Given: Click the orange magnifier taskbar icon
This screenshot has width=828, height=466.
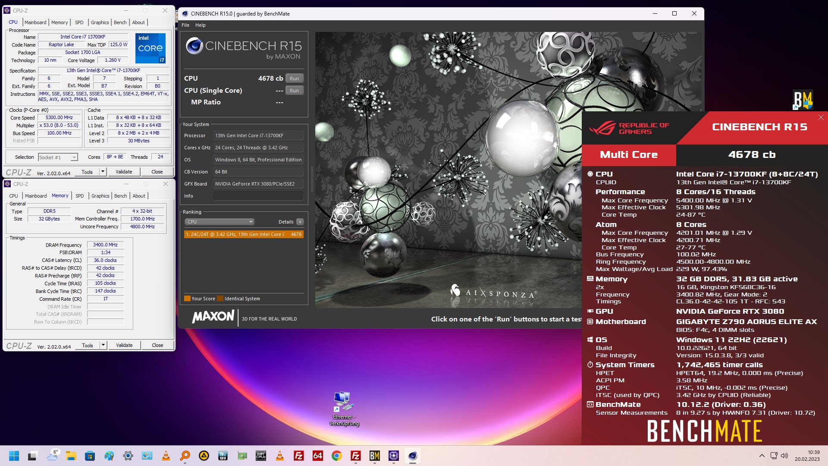Looking at the screenshot, I should pyautogui.click(x=185, y=456).
